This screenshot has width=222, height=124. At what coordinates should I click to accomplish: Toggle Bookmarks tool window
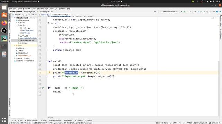pos(10,102)
